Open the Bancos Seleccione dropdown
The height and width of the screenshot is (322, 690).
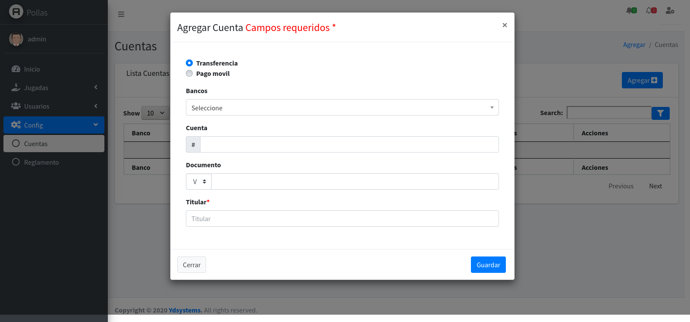point(342,108)
